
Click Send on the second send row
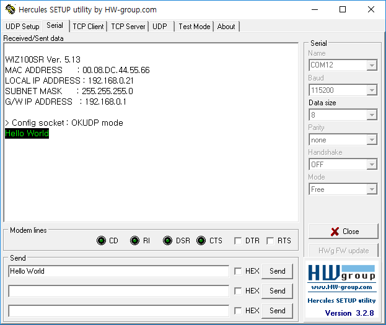click(x=277, y=291)
